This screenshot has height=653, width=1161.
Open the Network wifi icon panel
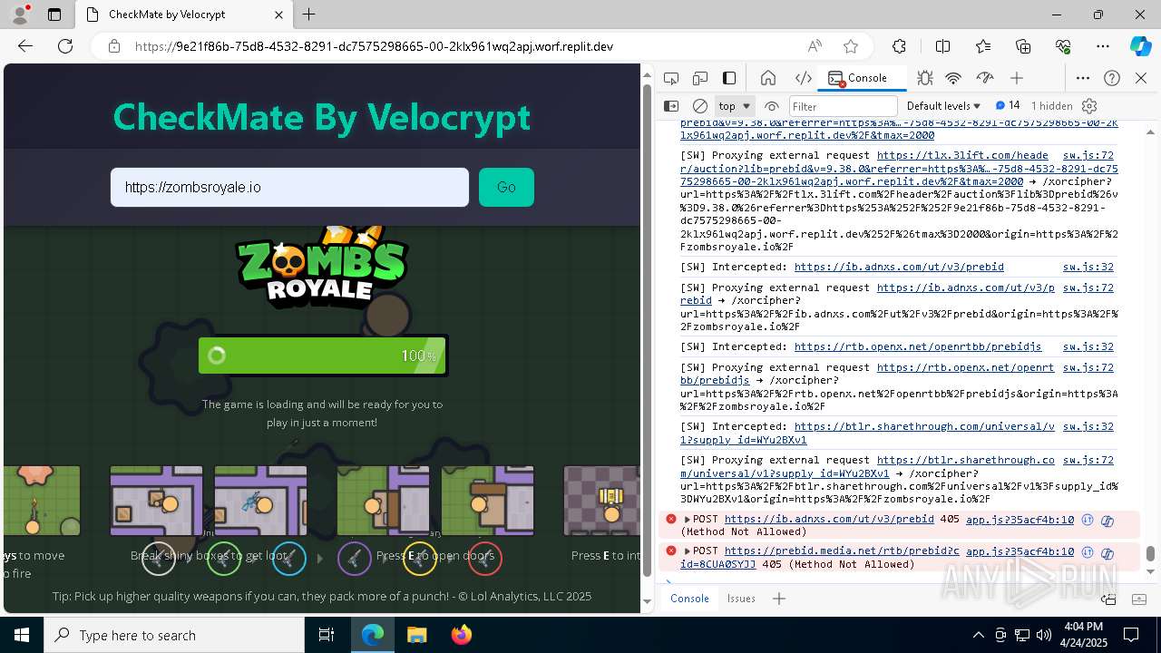tap(953, 78)
